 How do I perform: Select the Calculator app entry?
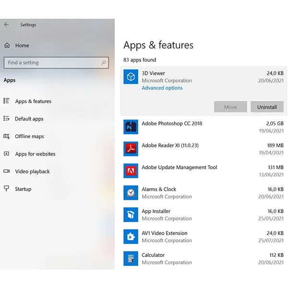tap(204, 258)
